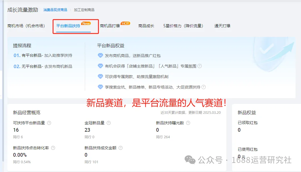Click value 16 under 可扶持平台新品量
This screenshot has width=301, height=172.
pos(16,130)
